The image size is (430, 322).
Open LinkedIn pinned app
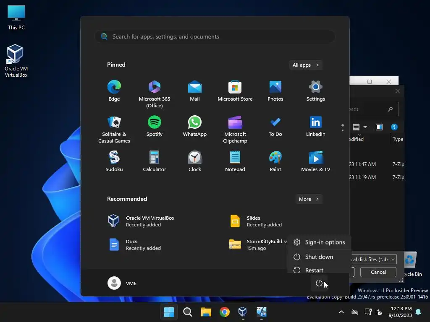(316, 127)
